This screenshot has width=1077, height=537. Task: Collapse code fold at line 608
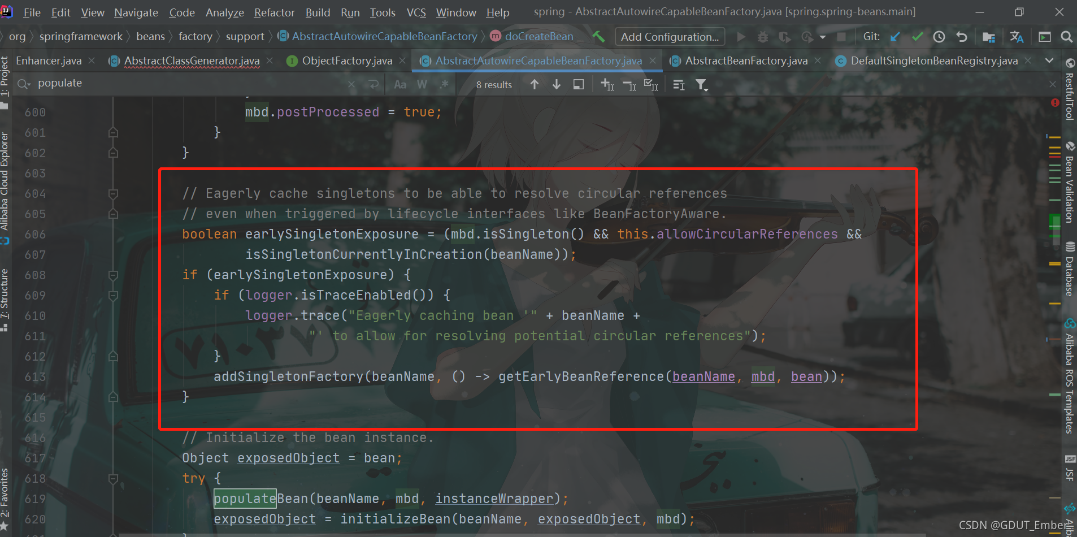point(113,275)
